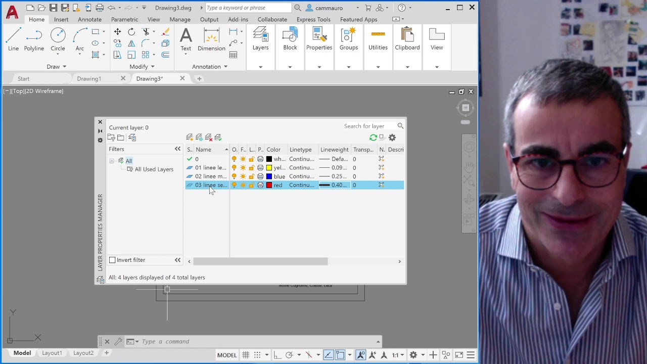Viewport: 647px width, 364px height.
Task: Turn off the 01 linee le... layer bulb
Action: pyautogui.click(x=234, y=168)
